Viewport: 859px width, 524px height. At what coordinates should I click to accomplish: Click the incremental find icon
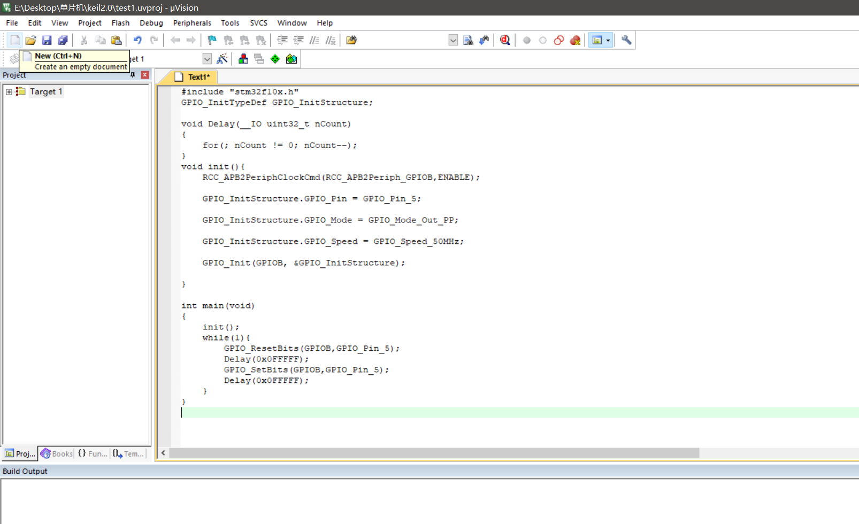point(484,40)
